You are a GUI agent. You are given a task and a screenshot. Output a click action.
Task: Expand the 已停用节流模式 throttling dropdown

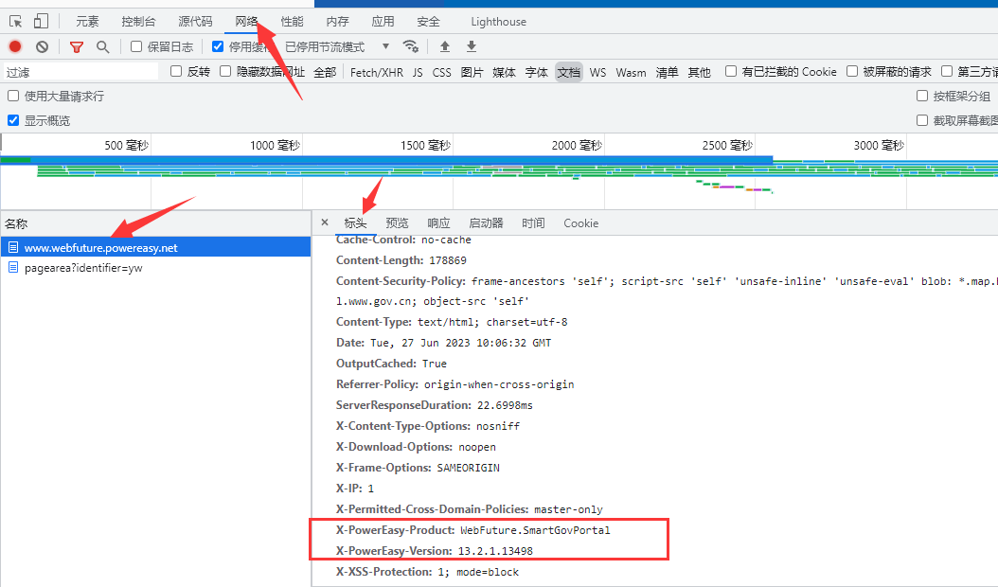(338, 46)
